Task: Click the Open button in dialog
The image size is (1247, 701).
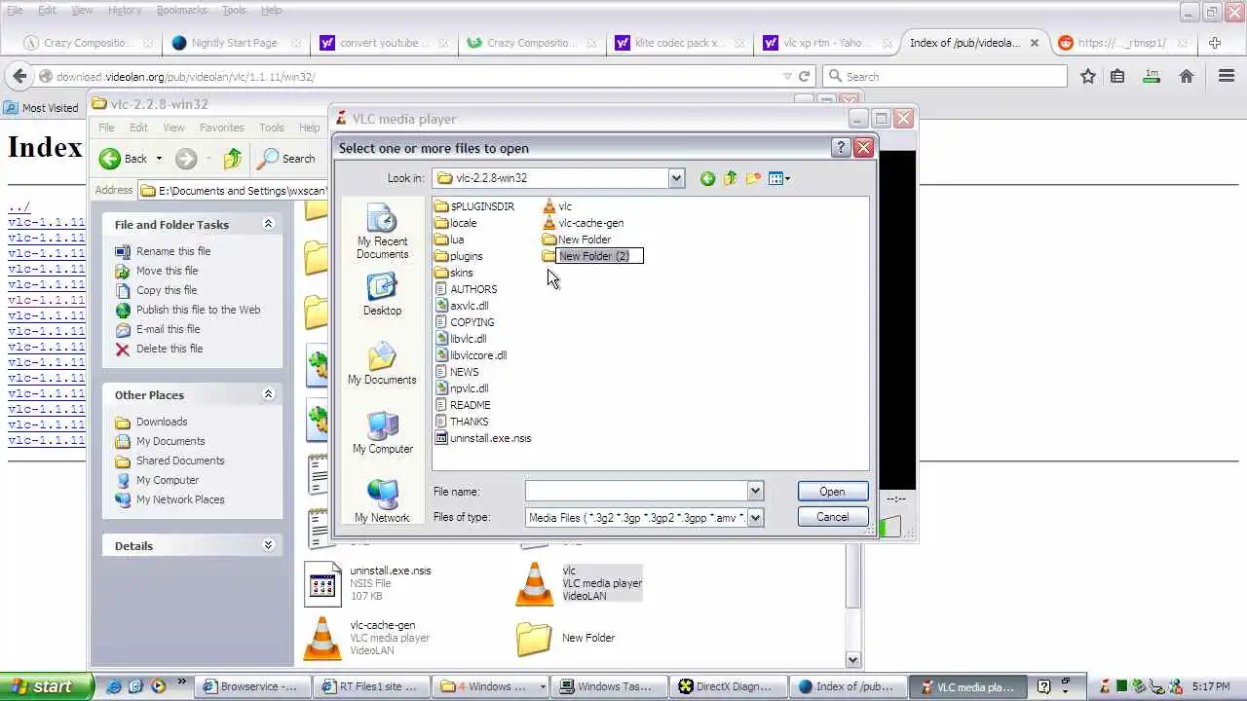Action: [x=832, y=492]
